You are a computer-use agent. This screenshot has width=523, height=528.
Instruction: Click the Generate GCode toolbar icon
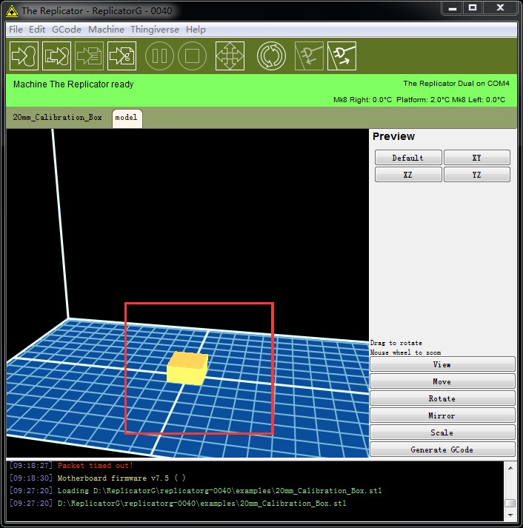122,56
